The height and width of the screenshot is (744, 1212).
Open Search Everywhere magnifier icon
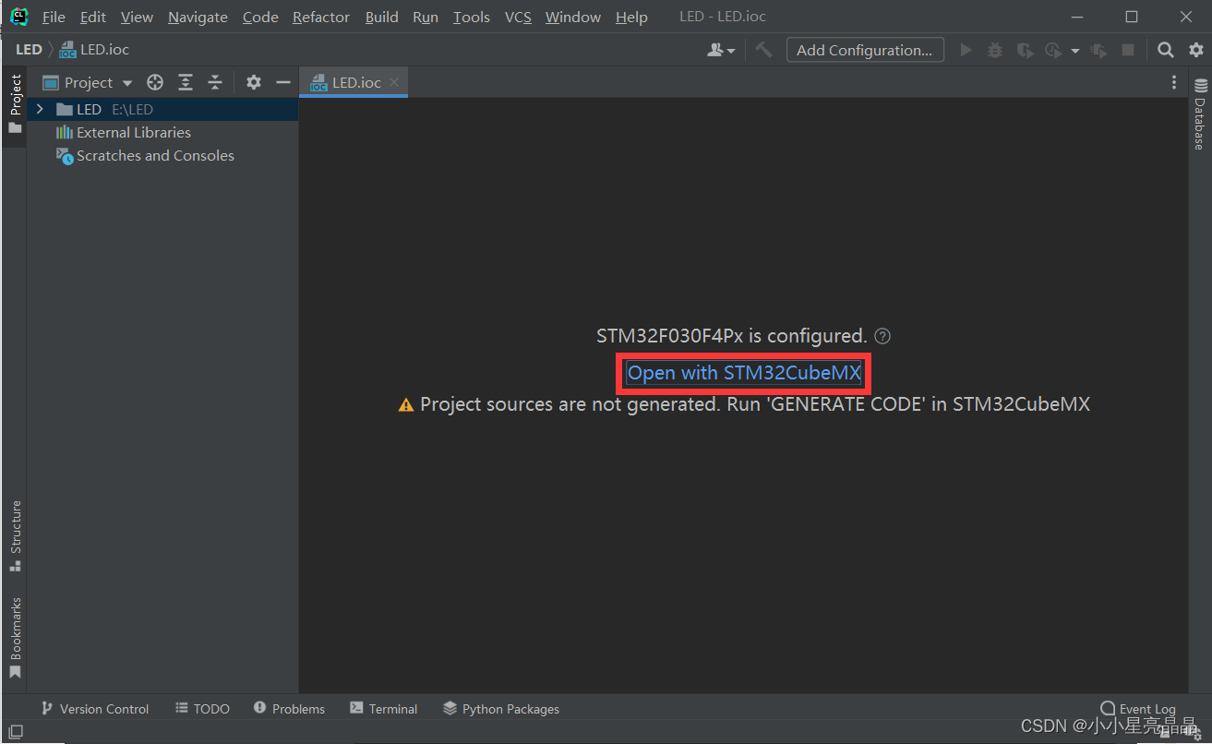click(x=1166, y=50)
